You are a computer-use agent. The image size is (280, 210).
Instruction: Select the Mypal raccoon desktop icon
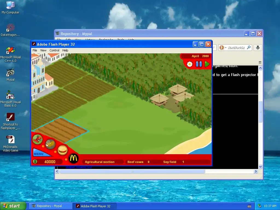pyautogui.click(x=10, y=75)
